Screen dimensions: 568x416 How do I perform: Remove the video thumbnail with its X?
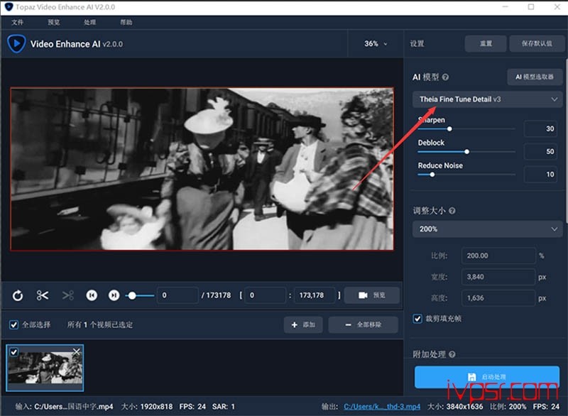tap(77, 351)
